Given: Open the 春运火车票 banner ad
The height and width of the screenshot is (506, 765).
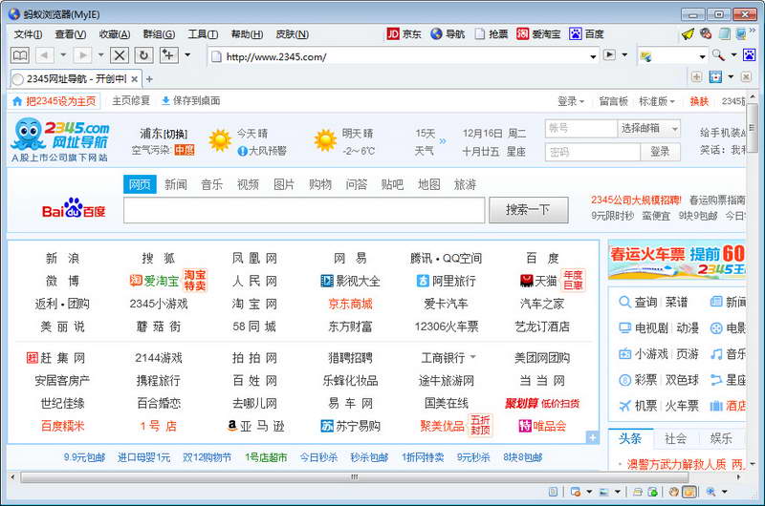Looking at the screenshot, I should pos(677,261).
